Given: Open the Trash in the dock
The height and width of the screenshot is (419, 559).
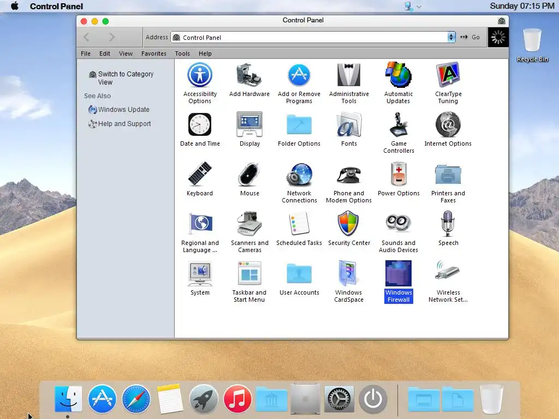Looking at the screenshot, I should point(491,399).
